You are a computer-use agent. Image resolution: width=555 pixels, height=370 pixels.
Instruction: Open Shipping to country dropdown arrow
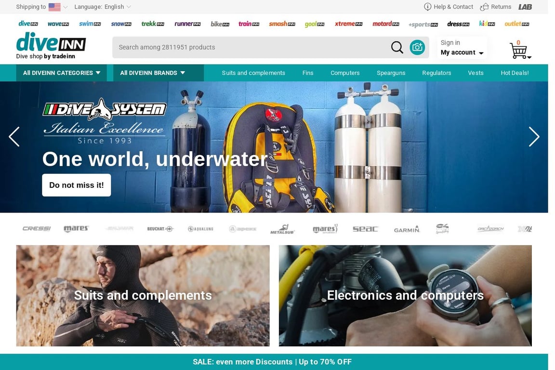[66, 7]
